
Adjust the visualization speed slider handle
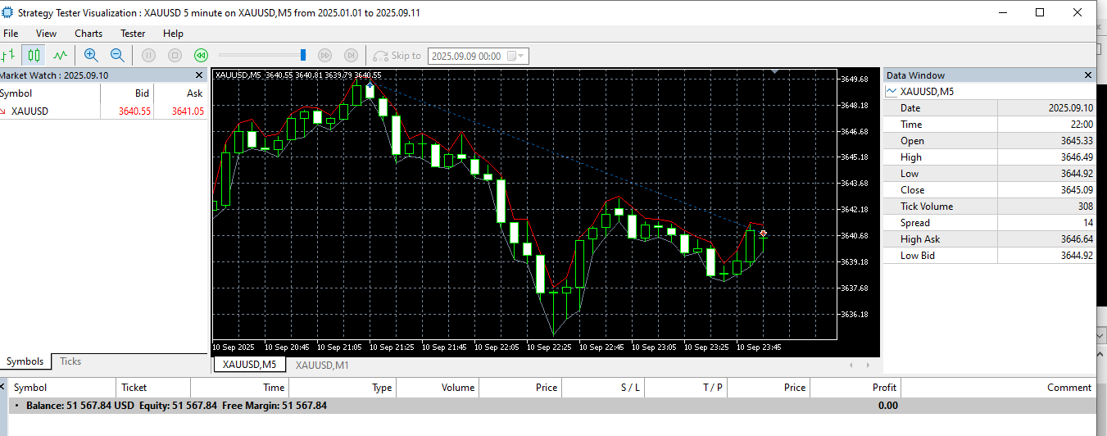click(x=303, y=55)
